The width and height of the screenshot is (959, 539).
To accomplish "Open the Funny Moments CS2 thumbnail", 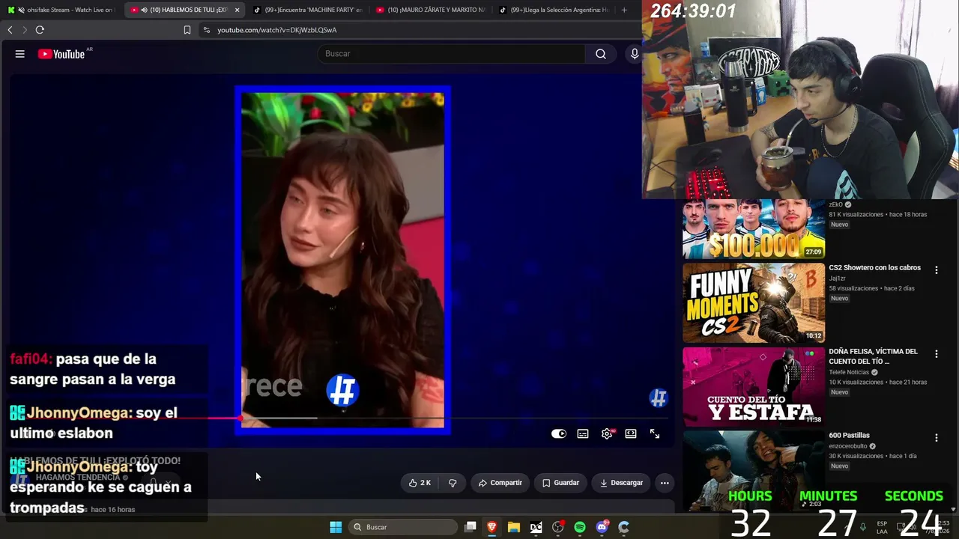I will coord(754,302).
